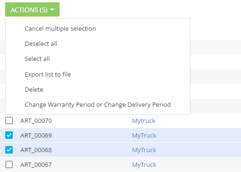Click the ART_00067 record name
241x172 pixels.
coord(36,165)
